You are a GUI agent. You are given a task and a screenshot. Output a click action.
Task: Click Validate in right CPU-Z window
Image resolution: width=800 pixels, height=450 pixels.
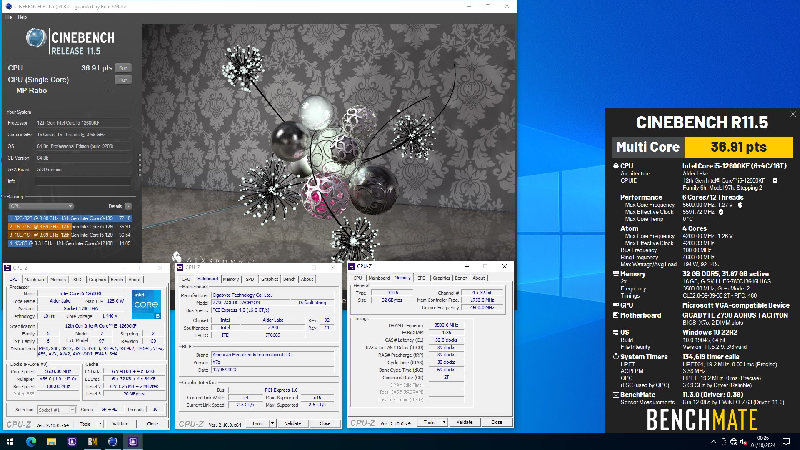point(465,422)
